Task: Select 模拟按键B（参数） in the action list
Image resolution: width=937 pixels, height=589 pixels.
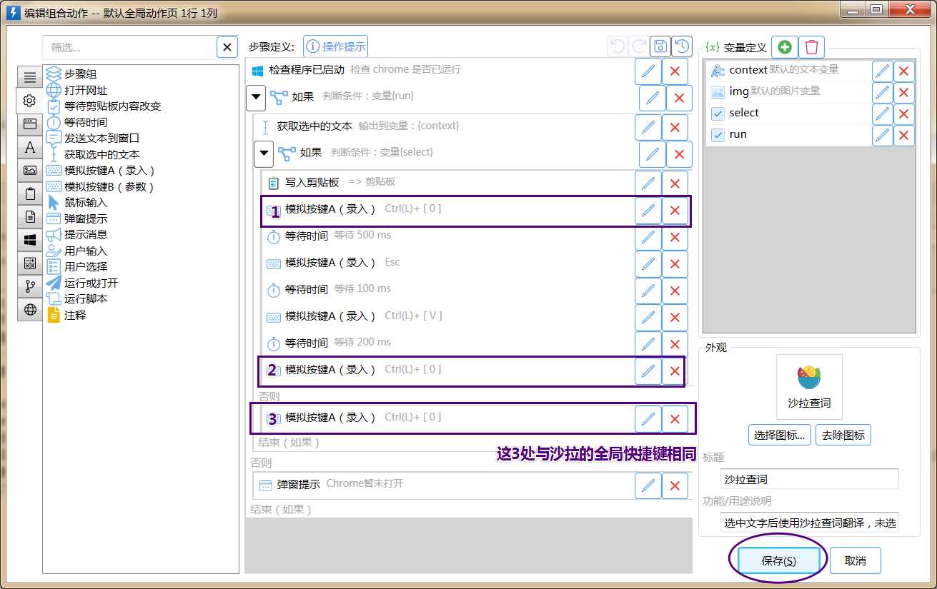Action: click(109, 187)
